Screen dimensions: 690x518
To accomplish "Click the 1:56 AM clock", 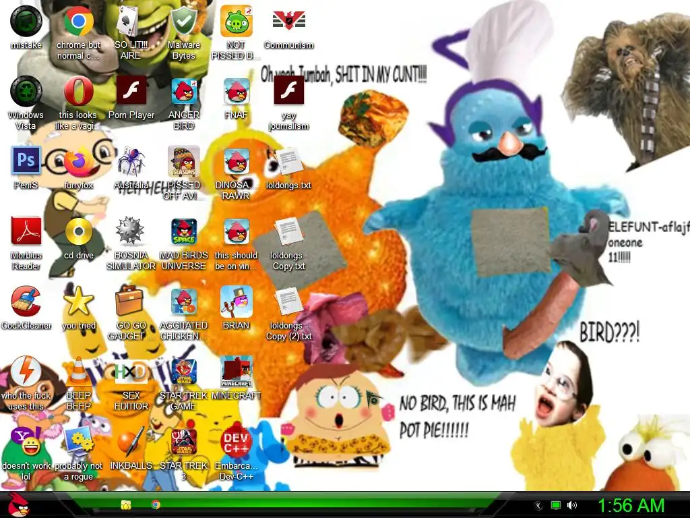I will coord(631,506).
